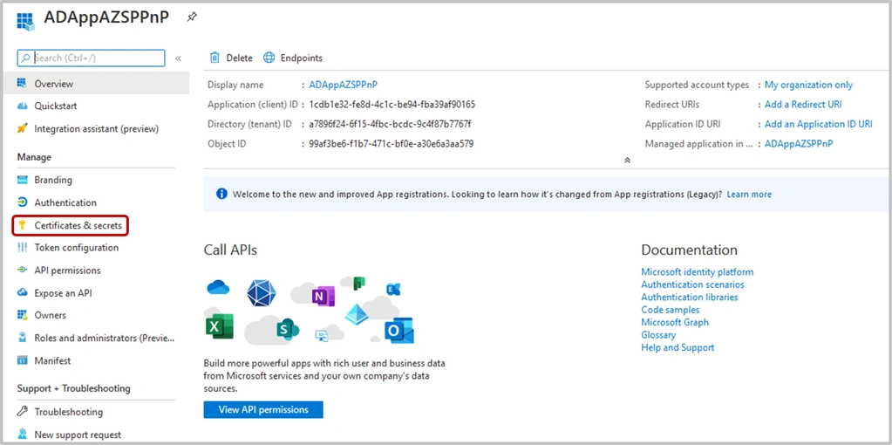This screenshot has height=445, width=892.
Task: Click the trash can Delete icon
Action: [214, 58]
